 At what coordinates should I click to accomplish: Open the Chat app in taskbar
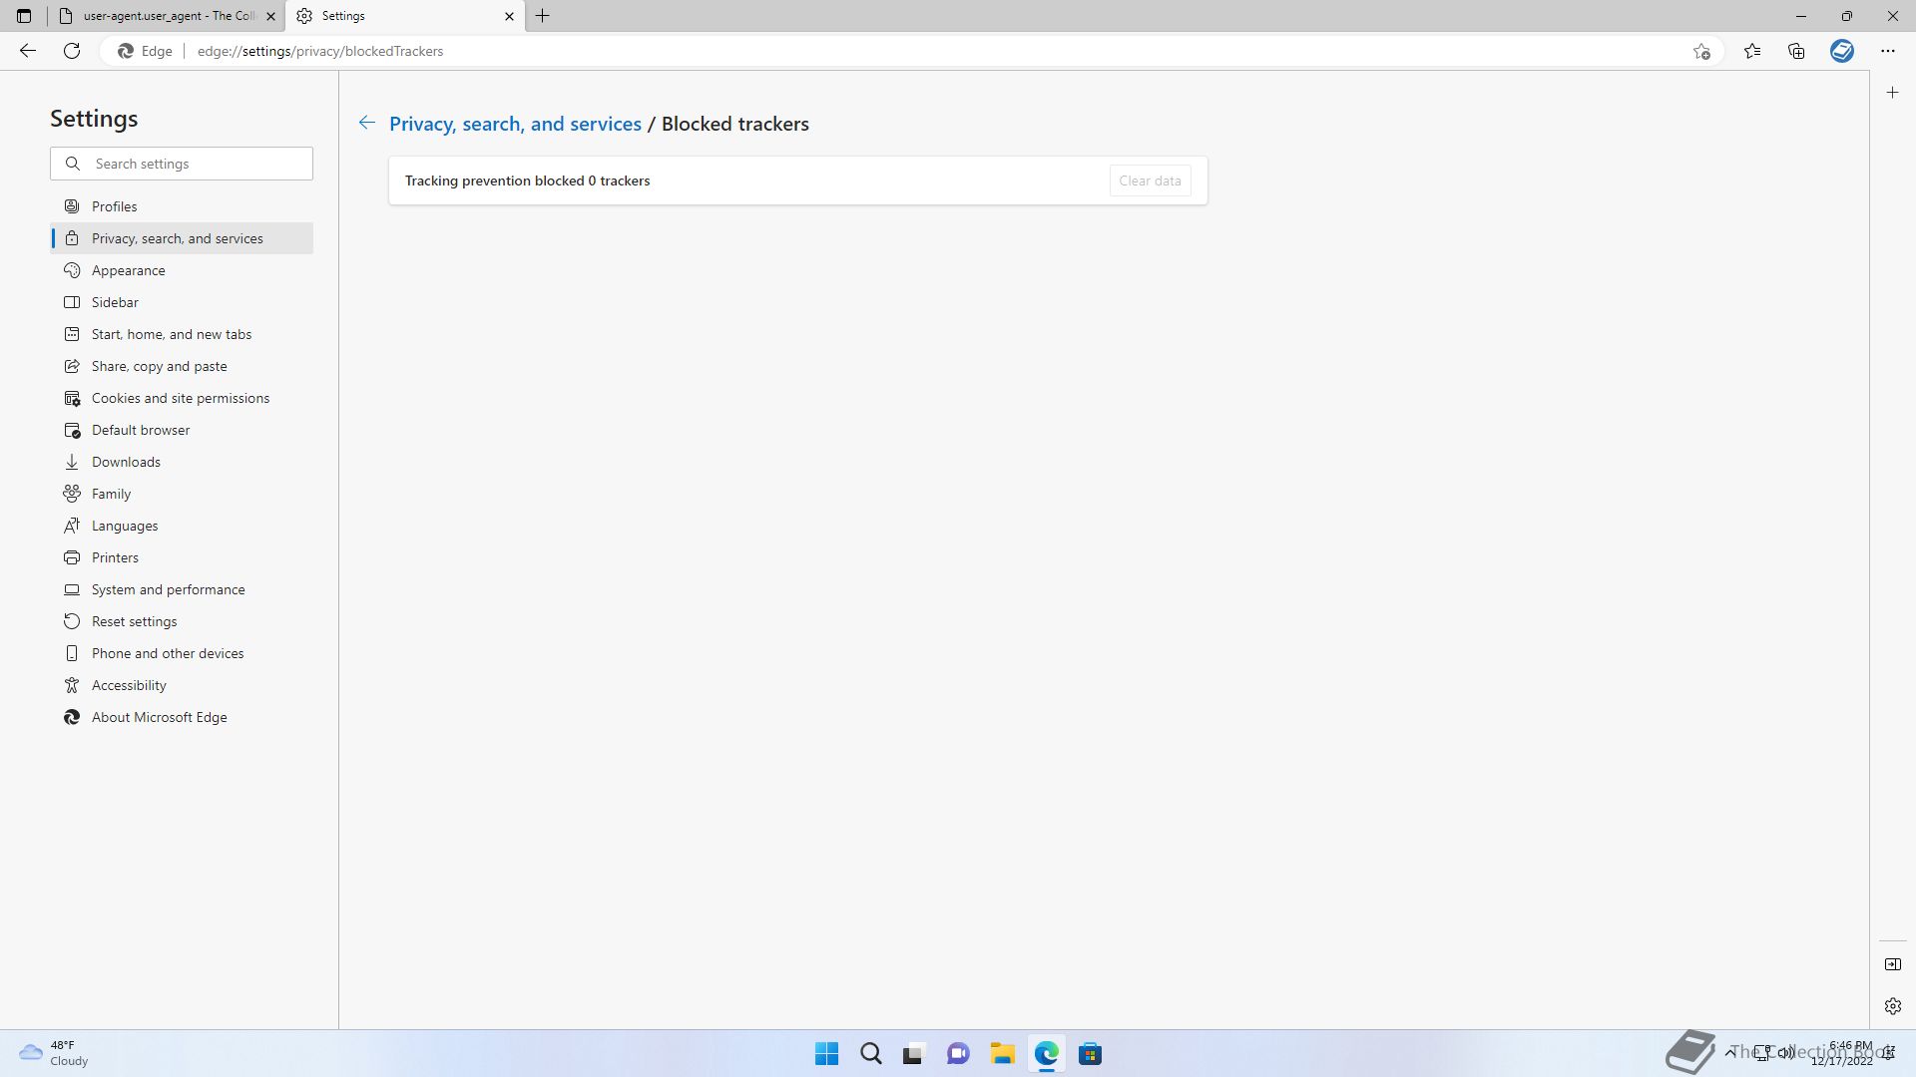pyautogui.click(x=958, y=1053)
